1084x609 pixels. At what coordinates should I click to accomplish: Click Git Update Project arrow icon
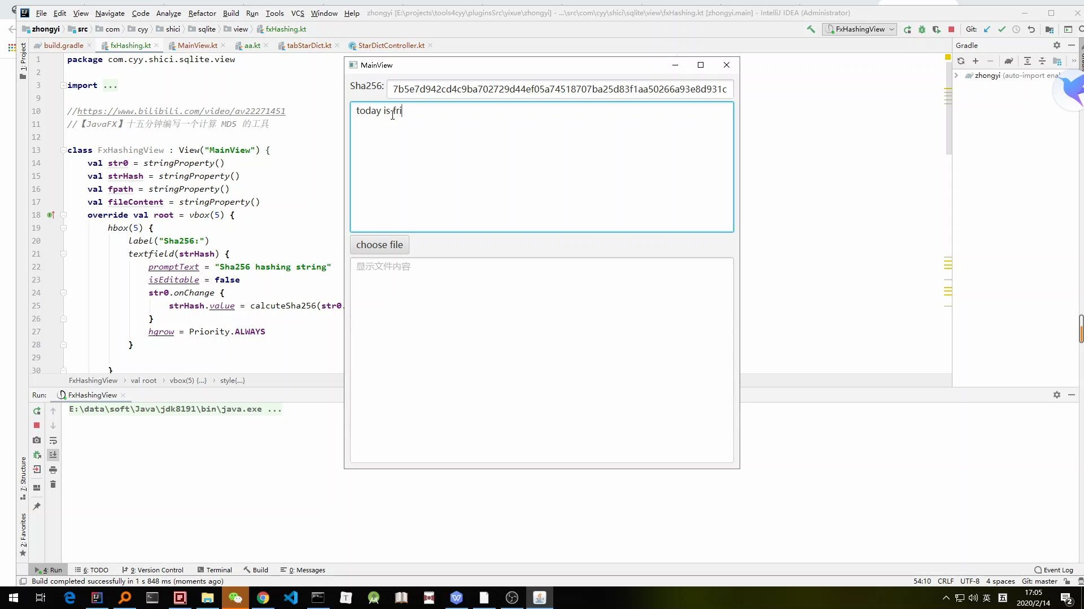(x=987, y=29)
